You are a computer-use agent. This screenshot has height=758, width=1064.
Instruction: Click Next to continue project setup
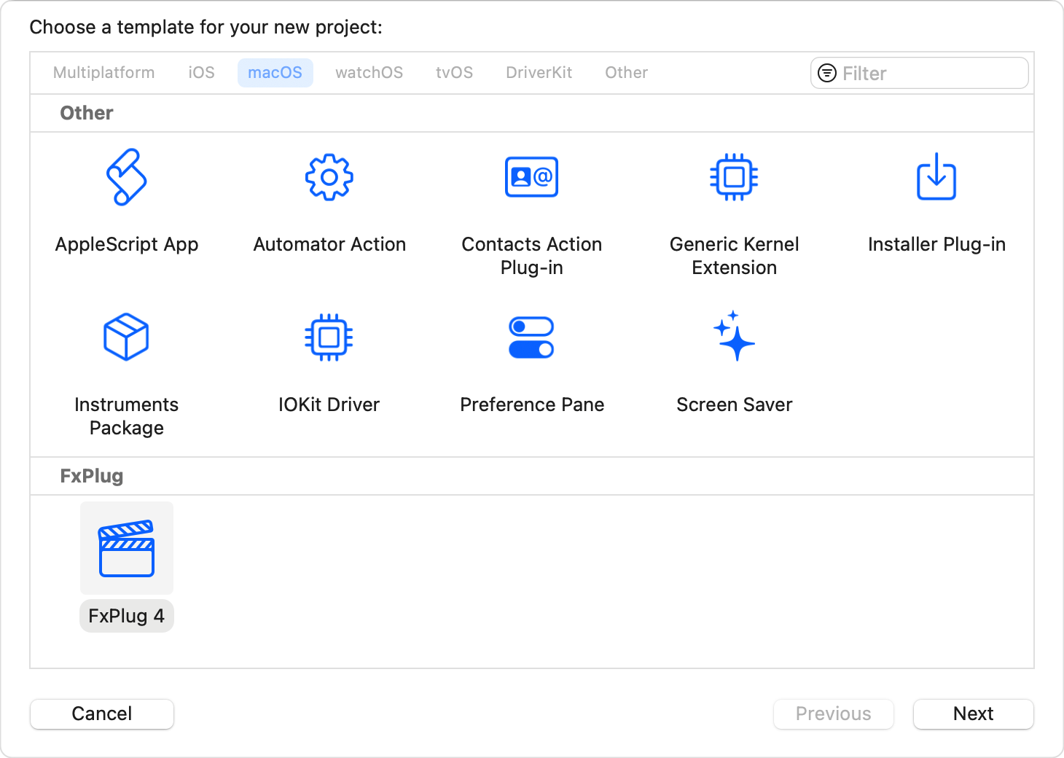click(x=973, y=714)
